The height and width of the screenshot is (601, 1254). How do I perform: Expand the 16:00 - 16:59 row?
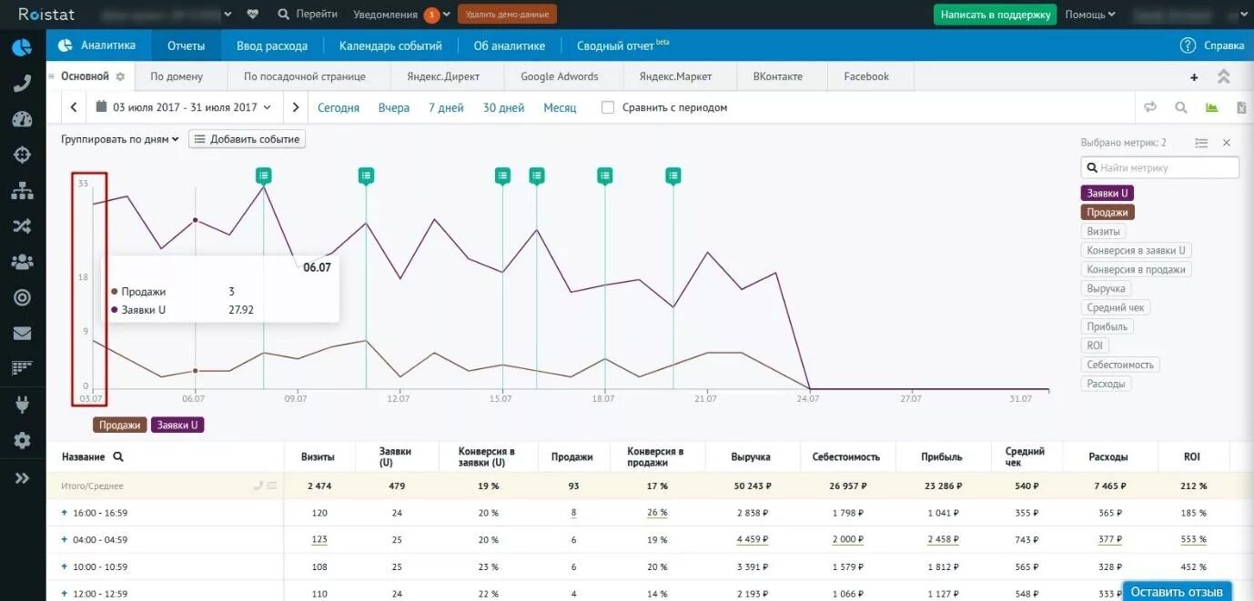(x=65, y=513)
